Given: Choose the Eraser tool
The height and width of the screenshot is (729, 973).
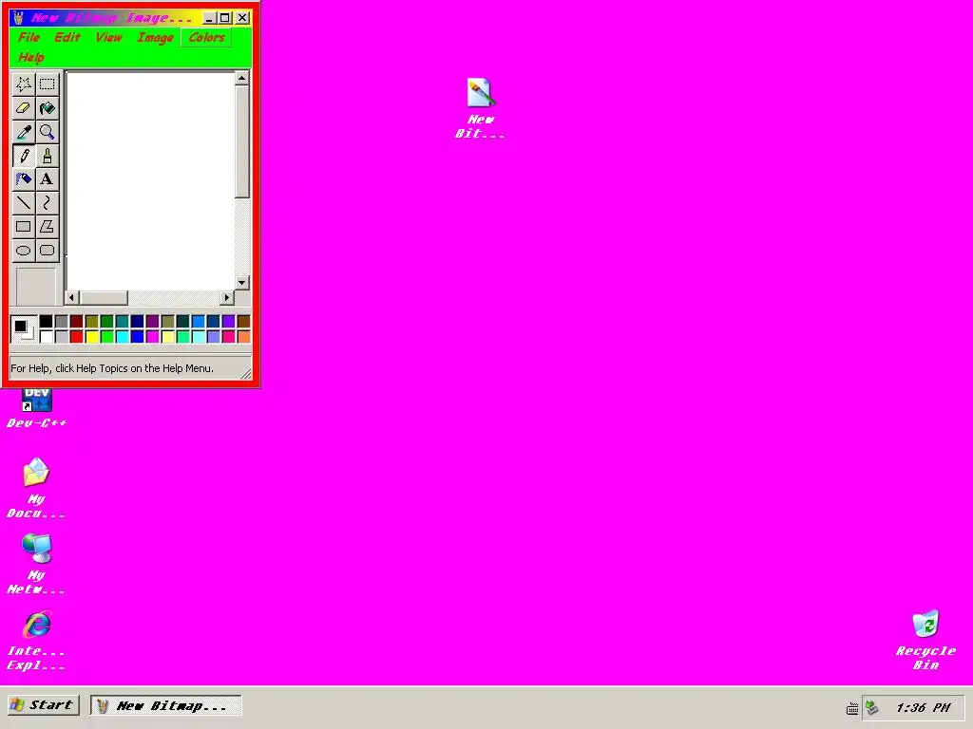Looking at the screenshot, I should [x=24, y=108].
